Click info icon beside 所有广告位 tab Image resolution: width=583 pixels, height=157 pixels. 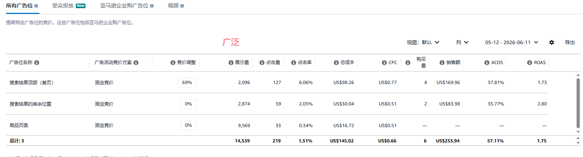pos(36,6)
